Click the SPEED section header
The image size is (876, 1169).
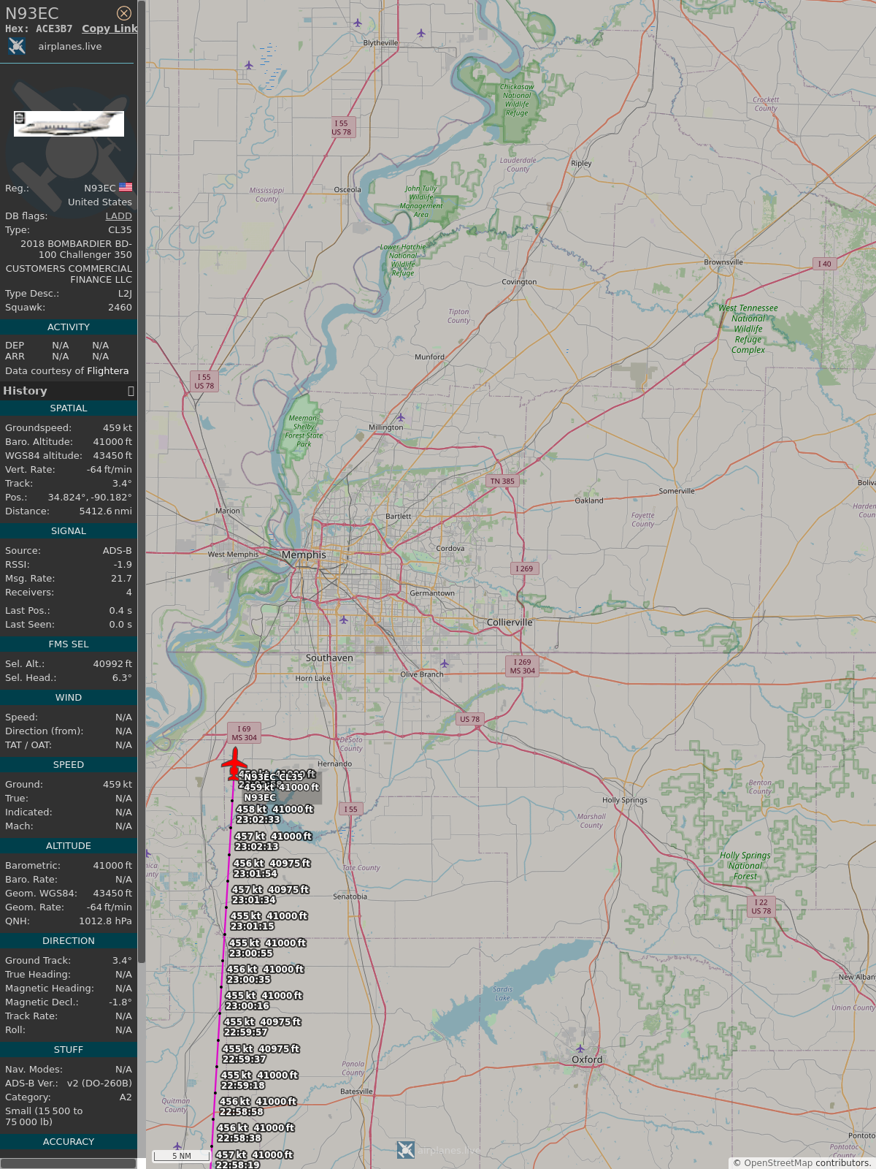69,764
